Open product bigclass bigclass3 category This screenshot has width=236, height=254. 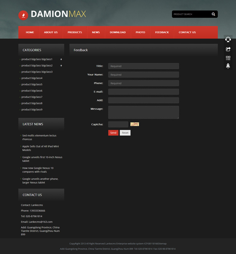click(37, 72)
